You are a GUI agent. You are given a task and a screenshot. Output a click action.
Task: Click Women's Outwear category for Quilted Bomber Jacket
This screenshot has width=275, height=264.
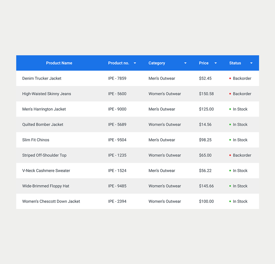tap(165, 125)
